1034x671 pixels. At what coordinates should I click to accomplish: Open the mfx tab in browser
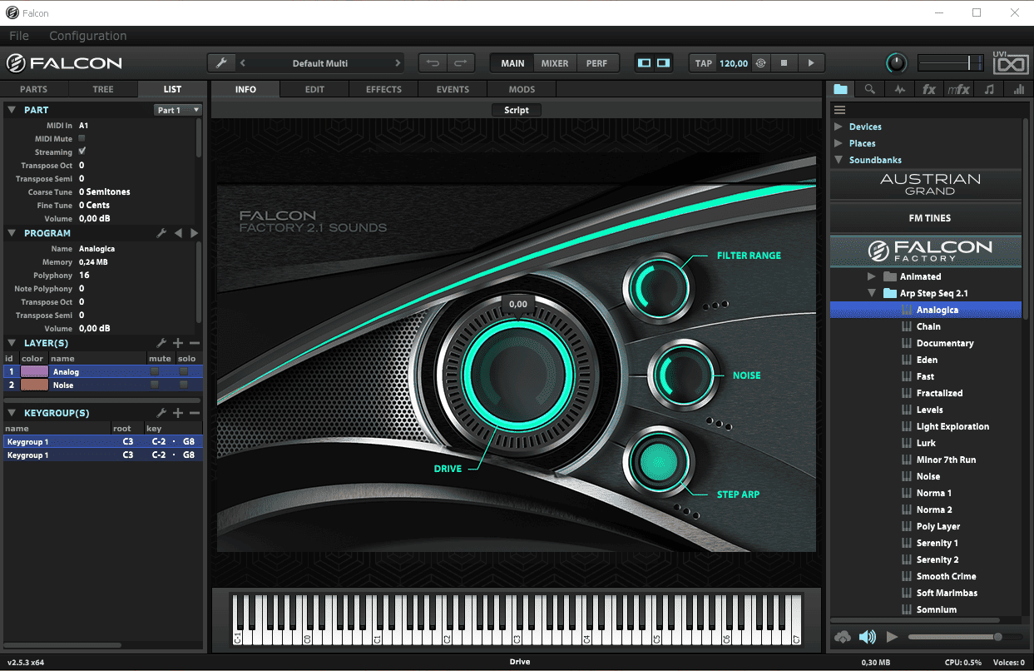coord(958,90)
